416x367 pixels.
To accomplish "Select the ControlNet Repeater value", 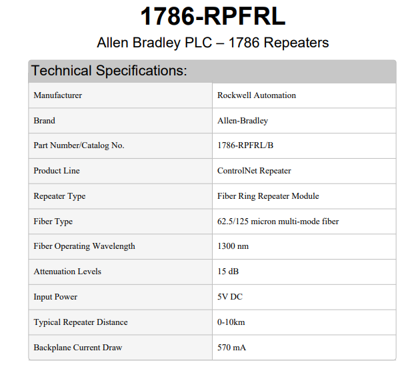I will pos(254,171).
